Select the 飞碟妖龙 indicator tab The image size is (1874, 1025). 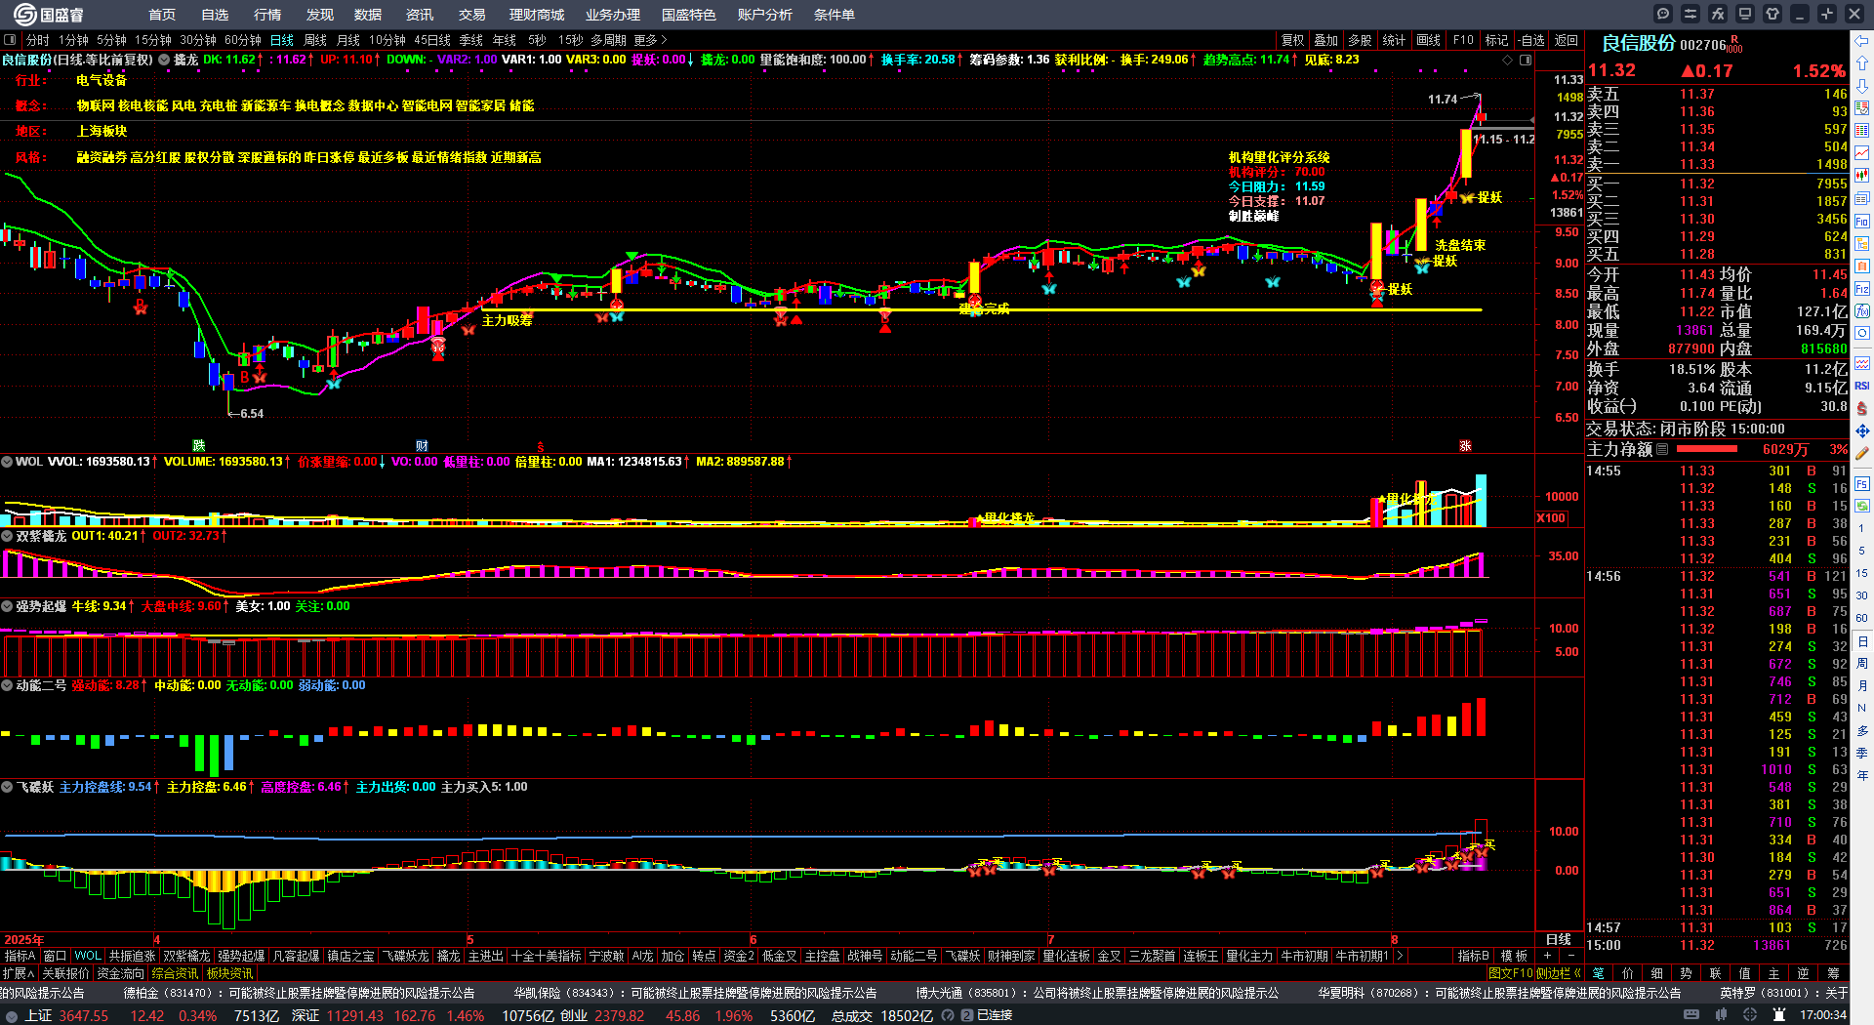click(405, 956)
